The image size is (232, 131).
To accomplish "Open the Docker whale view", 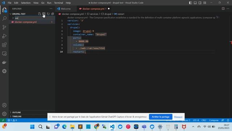I will [4, 62].
